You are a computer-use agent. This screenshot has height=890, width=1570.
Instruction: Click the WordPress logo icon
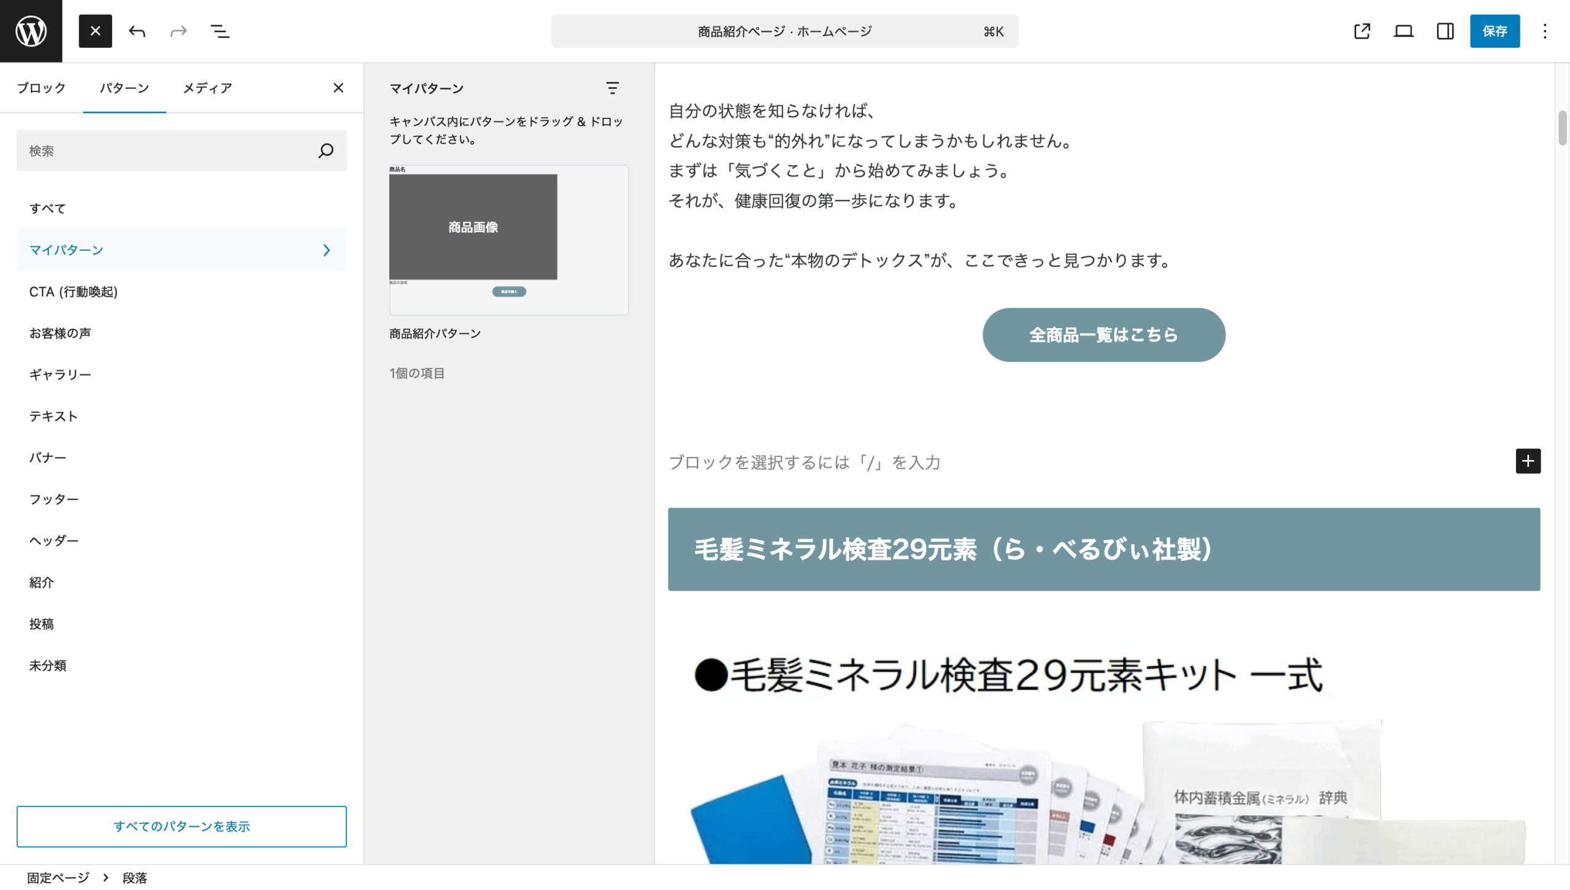31,31
